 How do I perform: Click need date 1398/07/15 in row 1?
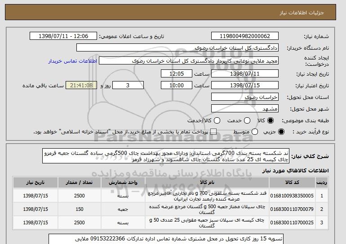35,196
